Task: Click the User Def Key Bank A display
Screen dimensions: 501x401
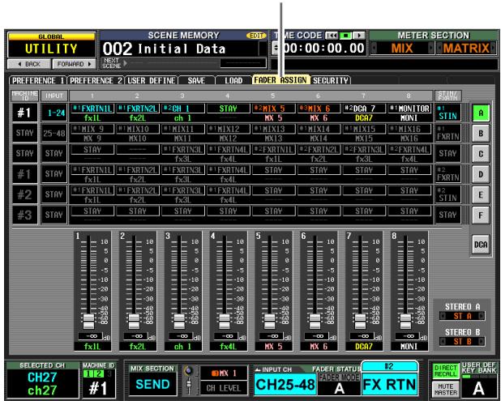Action: (x=478, y=388)
